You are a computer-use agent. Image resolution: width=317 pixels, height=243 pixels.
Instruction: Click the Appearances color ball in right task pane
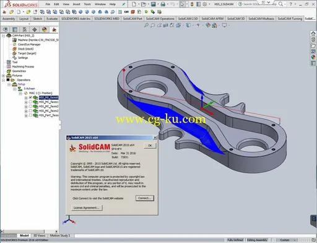tap(313, 57)
